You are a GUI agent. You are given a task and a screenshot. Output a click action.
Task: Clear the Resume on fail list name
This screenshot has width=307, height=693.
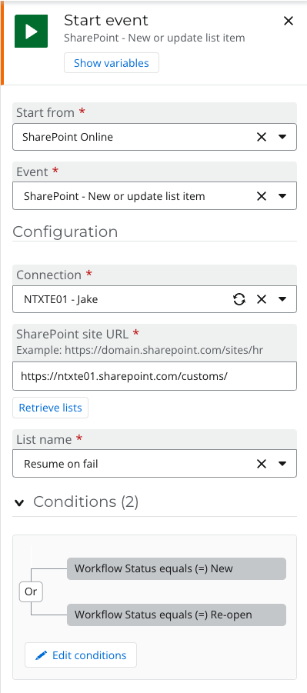pyautogui.click(x=262, y=464)
